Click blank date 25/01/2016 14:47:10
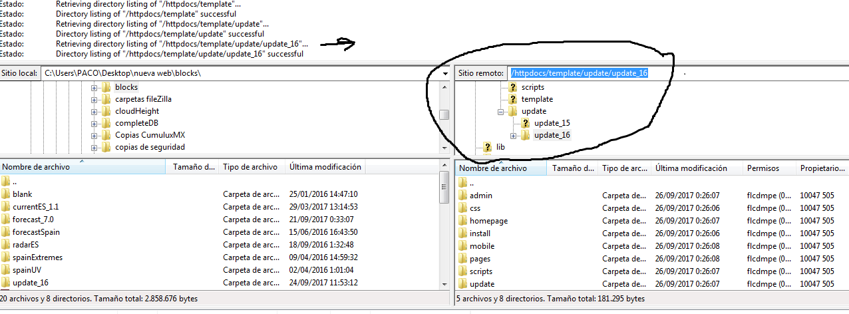Image resolution: width=849 pixels, height=314 pixels. (x=323, y=194)
